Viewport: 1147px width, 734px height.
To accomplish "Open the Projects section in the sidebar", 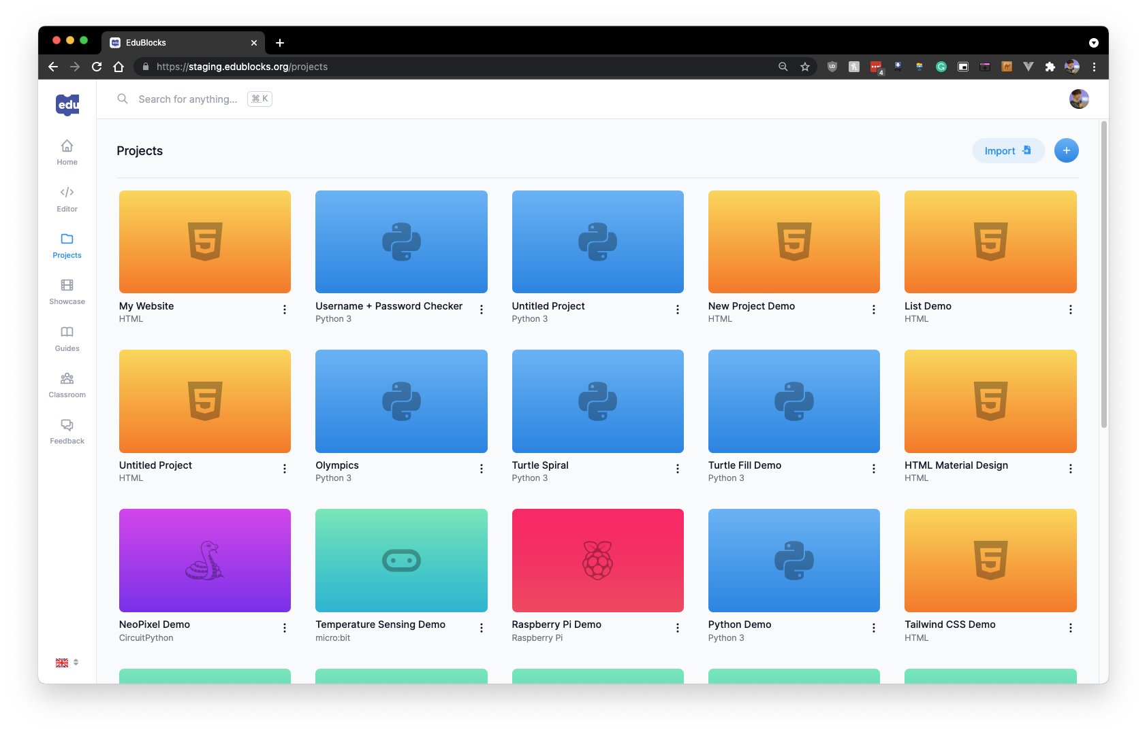I will tap(66, 245).
